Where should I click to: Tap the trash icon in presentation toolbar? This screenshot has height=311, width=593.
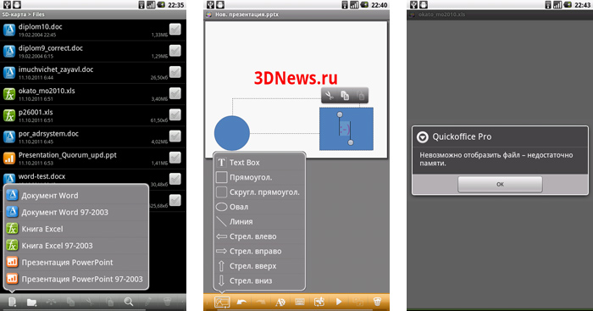pyautogui.click(x=377, y=302)
